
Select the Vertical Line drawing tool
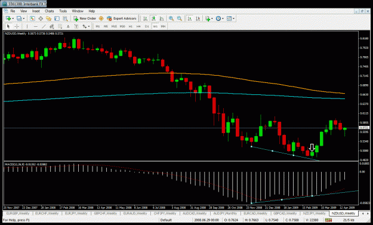click(27, 26)
